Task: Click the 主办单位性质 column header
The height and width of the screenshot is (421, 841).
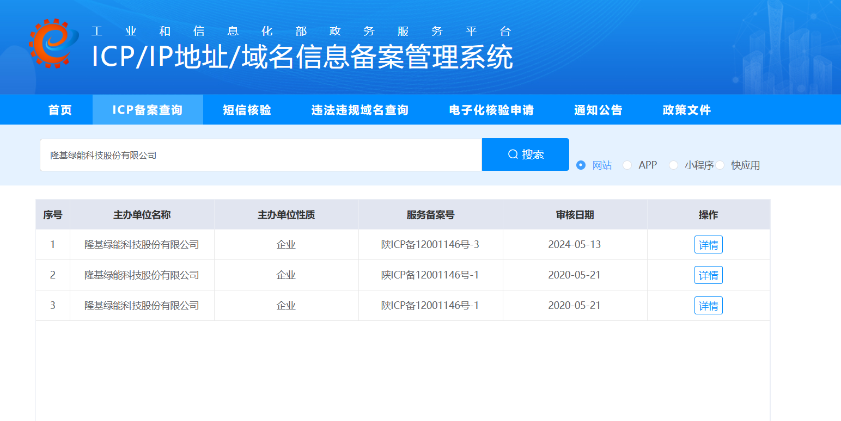Action: (x=287, y=215)
